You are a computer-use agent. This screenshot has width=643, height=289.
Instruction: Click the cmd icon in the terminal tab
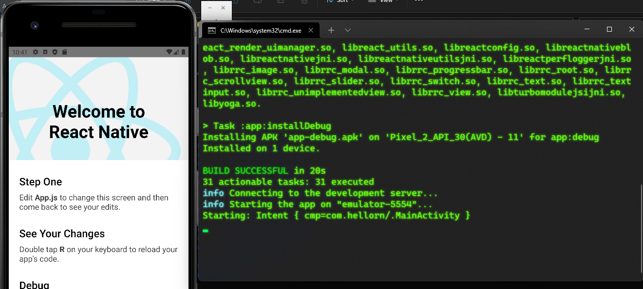(x=212, y=30)
